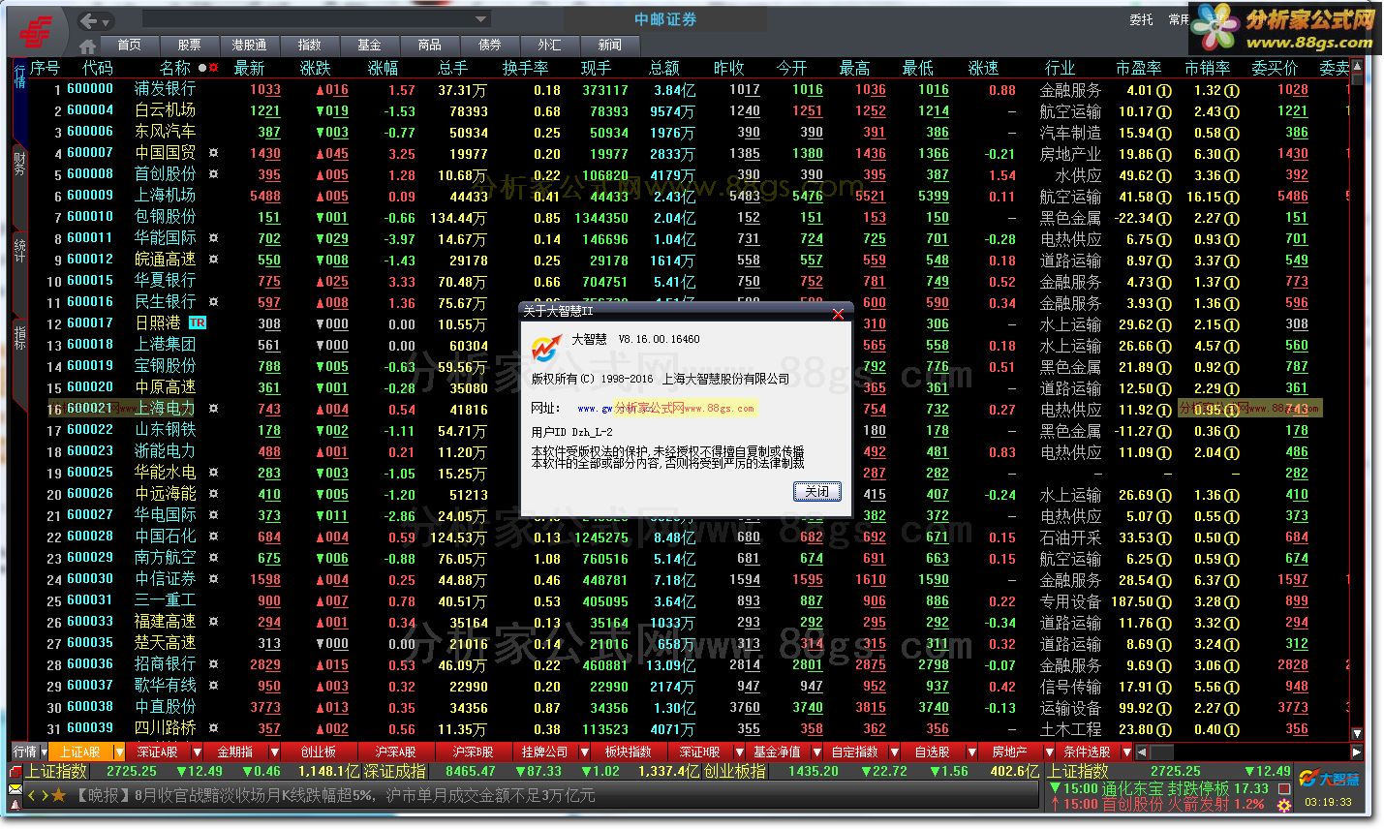Sort by the 市盈率 column header
This screenshot has width=1384, height=829.
click(1138, 68)
